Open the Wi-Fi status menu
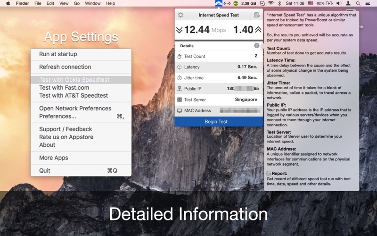The width and height of the screenshot is (377, 236). point(270,4)
